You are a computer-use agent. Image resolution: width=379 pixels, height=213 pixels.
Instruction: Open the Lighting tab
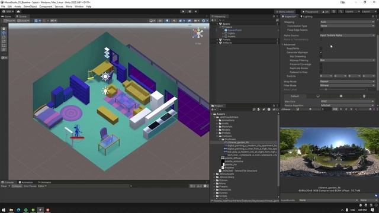(306, 17)
